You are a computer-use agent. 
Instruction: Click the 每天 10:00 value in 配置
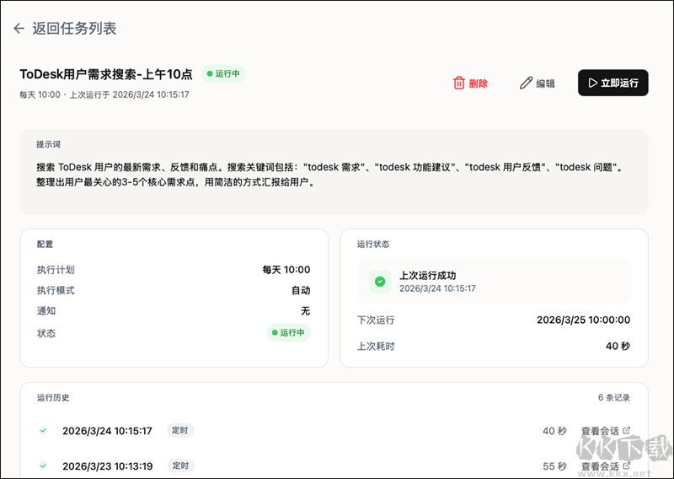[x=286, y=270]
